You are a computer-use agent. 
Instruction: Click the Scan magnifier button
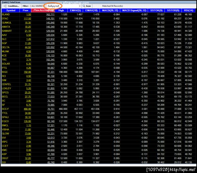pos(87,6)
